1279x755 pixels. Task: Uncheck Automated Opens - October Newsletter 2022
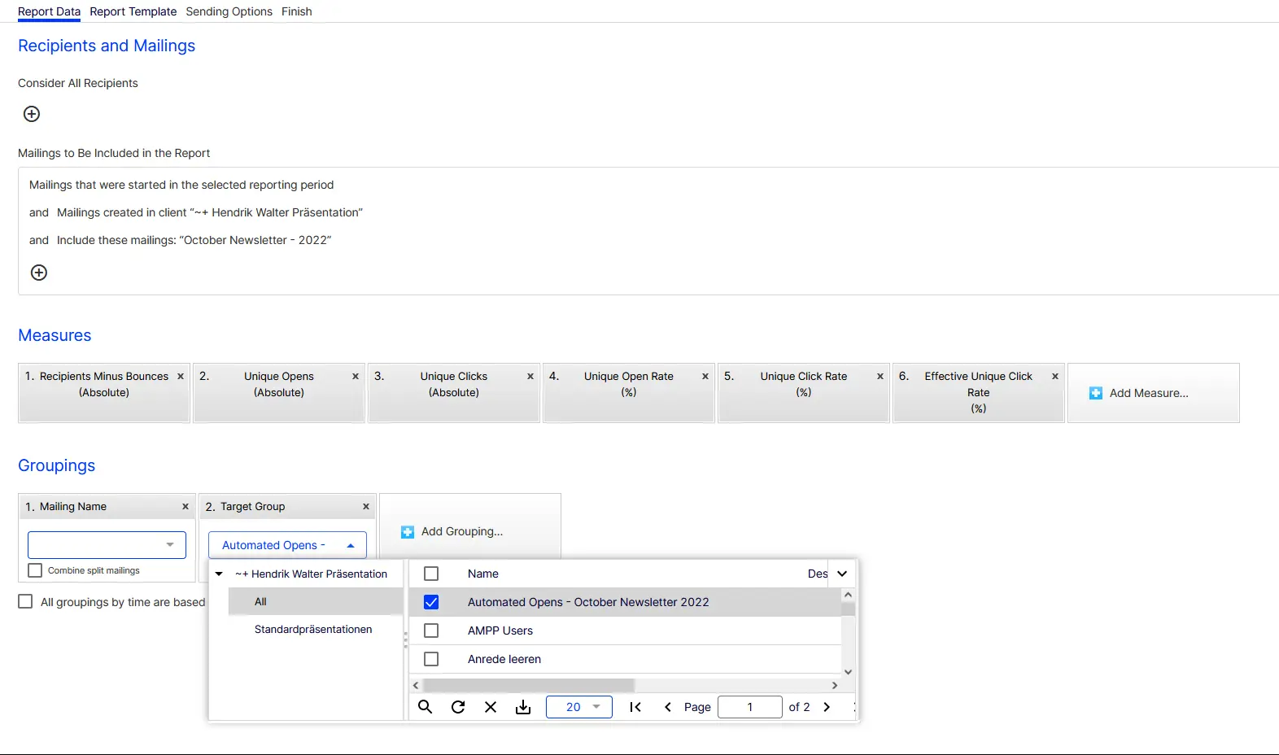coord(431,602)
